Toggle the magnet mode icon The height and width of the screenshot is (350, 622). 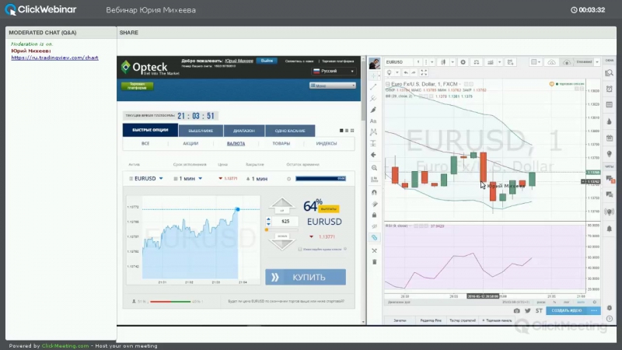[x=374, y=192]
